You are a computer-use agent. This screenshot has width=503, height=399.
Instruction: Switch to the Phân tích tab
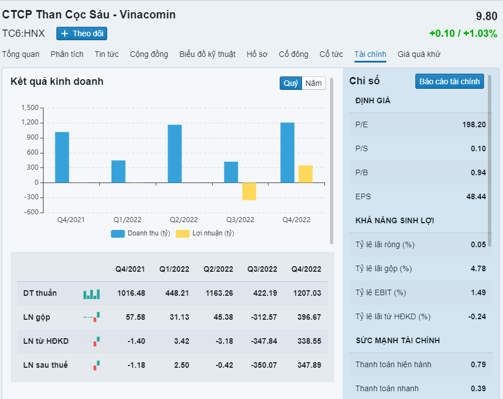point(67,54)
